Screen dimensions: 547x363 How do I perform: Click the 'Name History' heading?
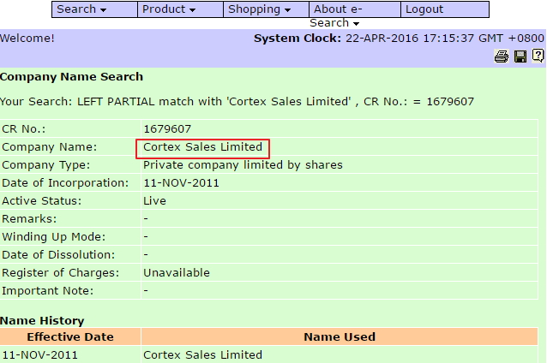coord(42,321)
